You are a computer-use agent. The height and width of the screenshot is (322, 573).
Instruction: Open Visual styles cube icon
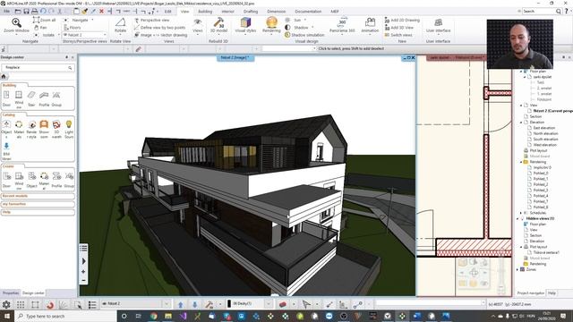tap(245, 25)
